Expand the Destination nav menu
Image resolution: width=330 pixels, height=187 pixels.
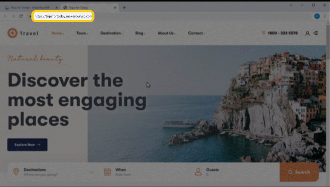111,33
